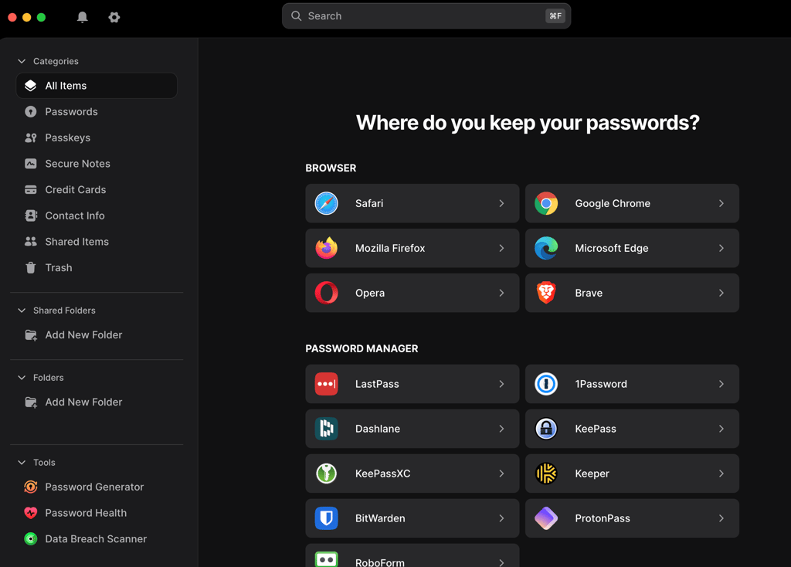
Task: Click the 1Password logo icon
Action: 546,384
